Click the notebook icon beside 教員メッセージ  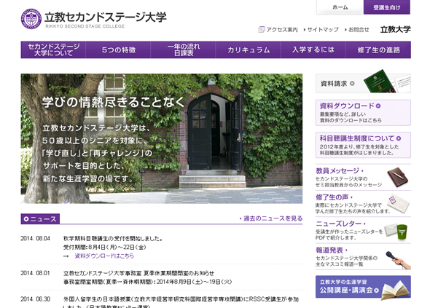[x=398, y=177]
